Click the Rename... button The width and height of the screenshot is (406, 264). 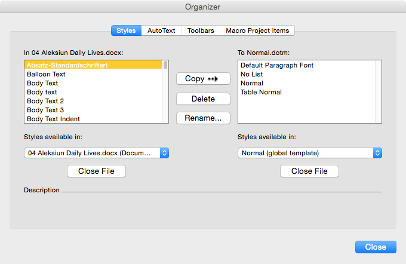[x=203, y=118]
